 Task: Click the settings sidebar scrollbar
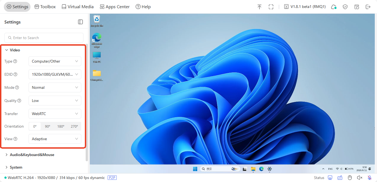[x=87, y=102]
